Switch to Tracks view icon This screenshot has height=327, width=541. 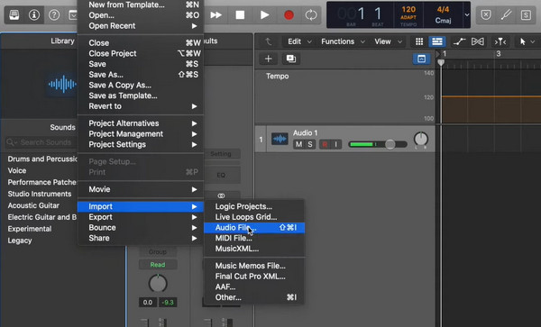click(x=436, y=41)
